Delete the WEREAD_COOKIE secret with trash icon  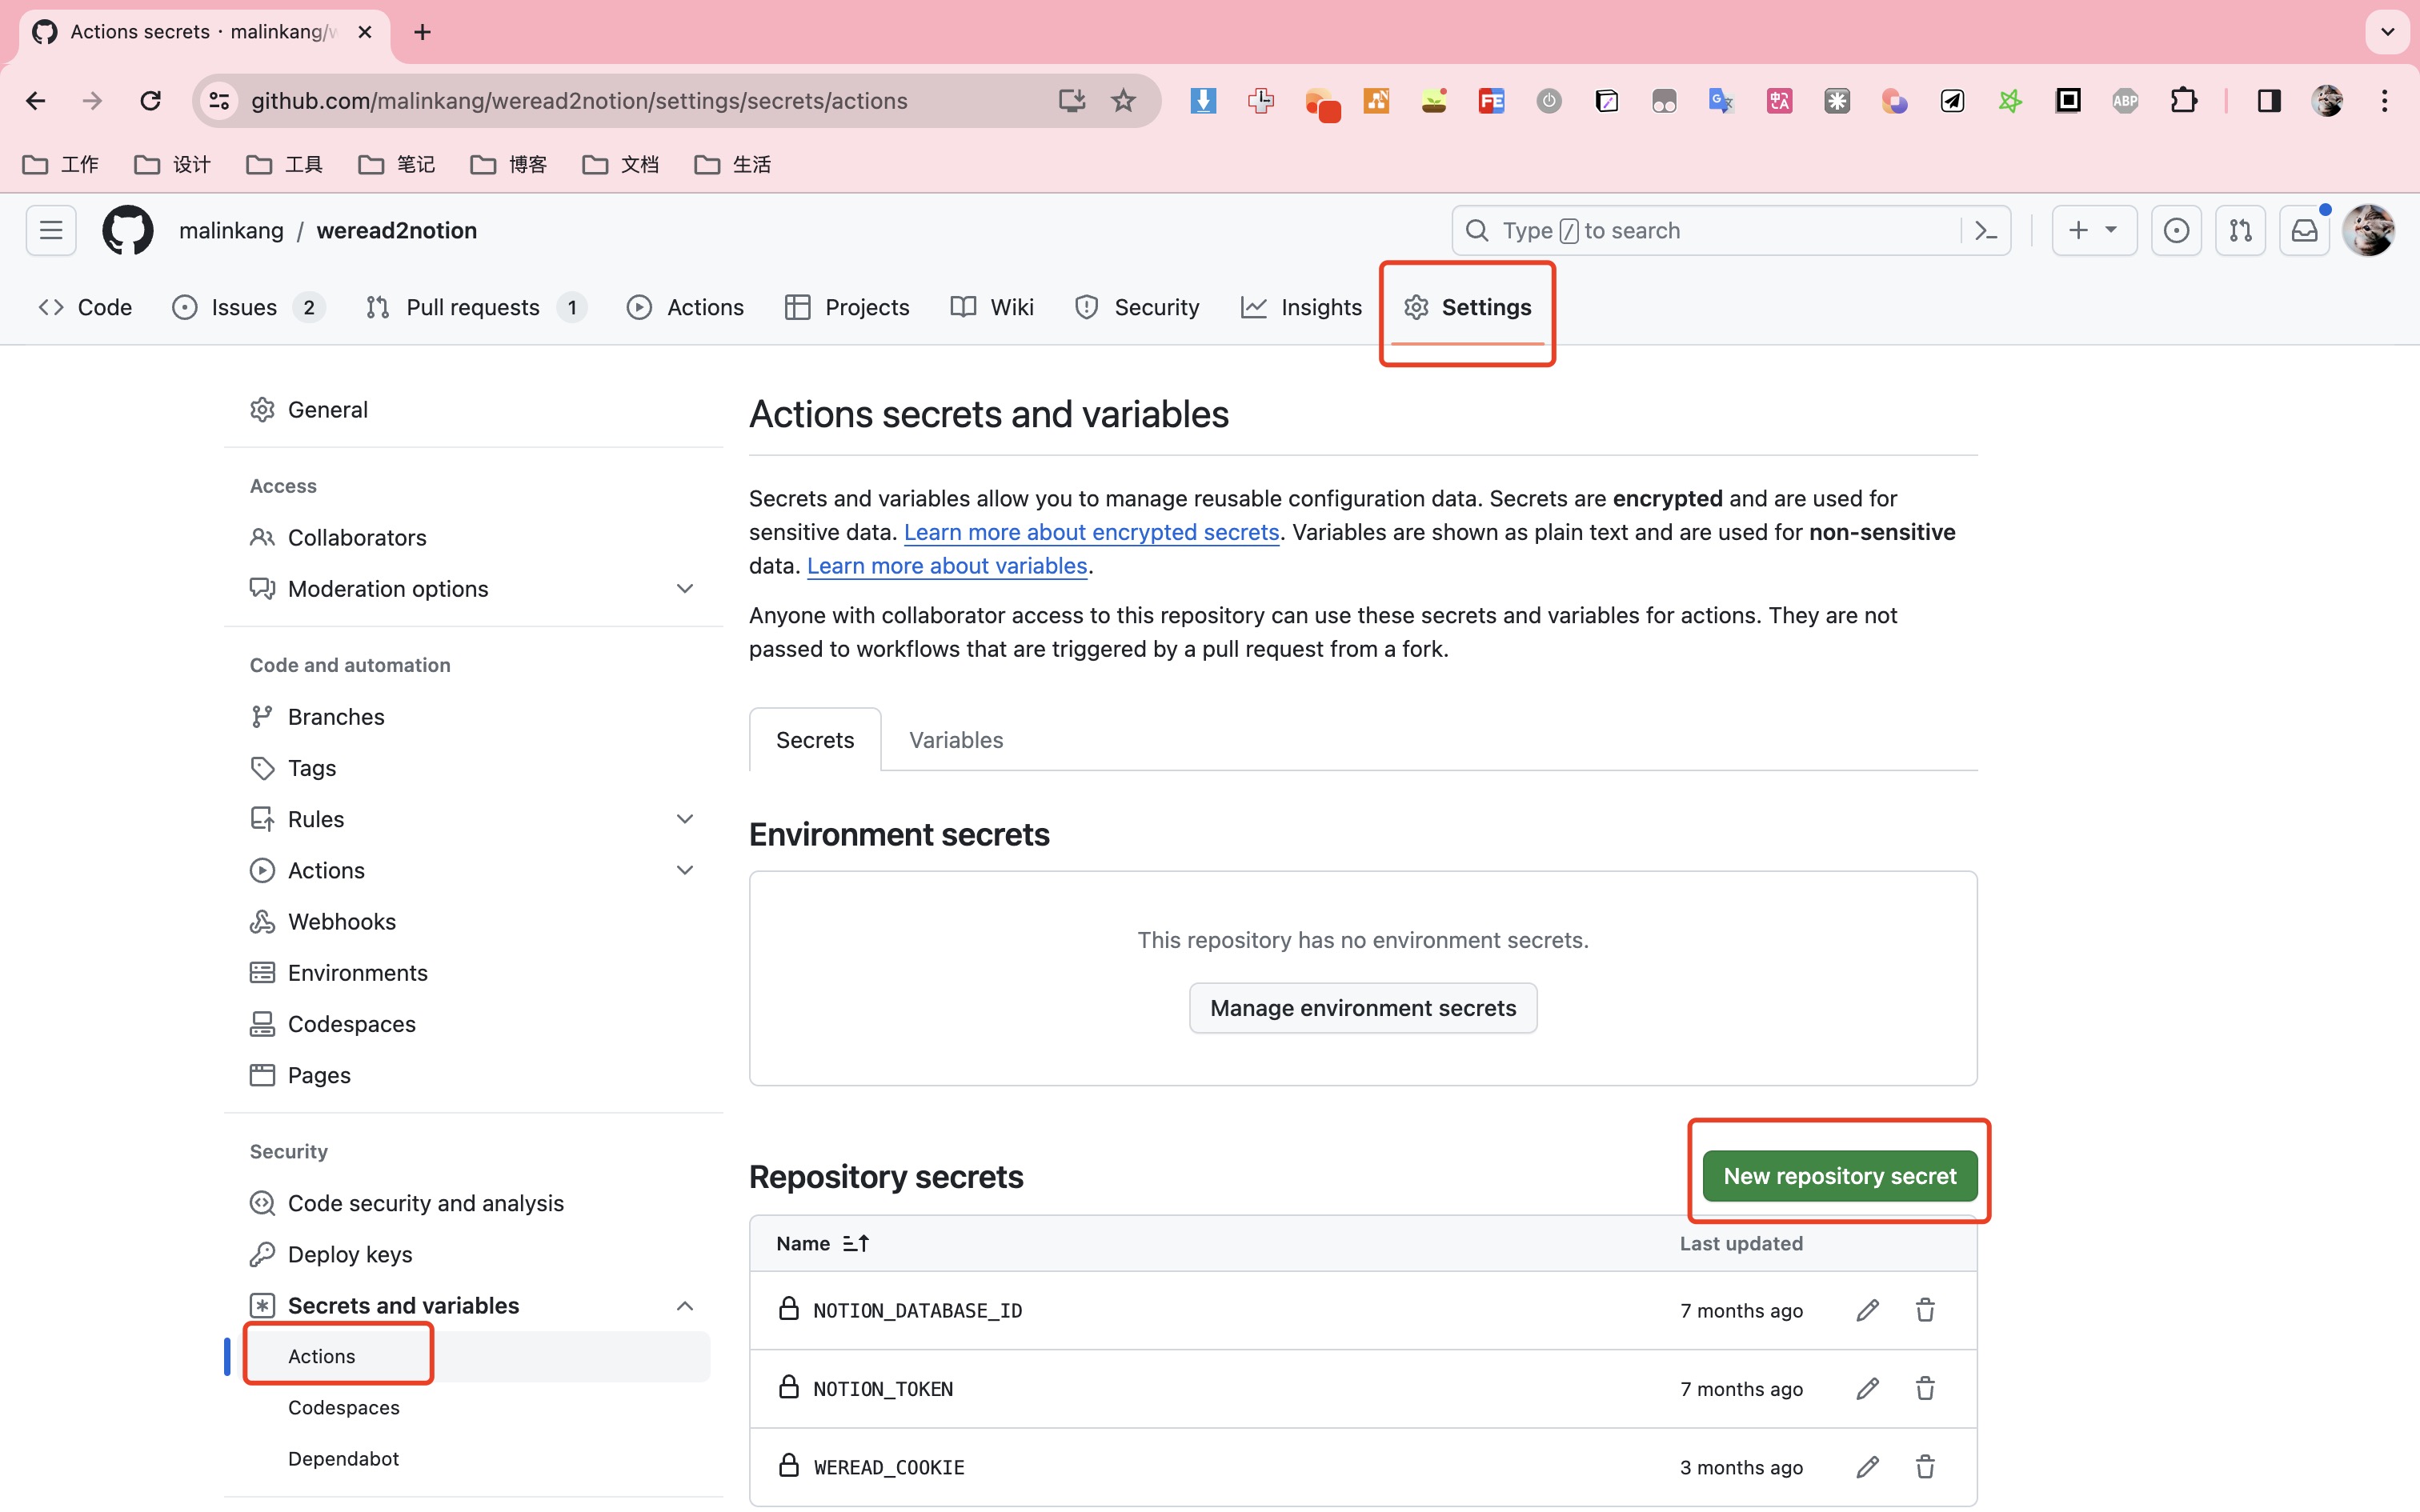(1925, 1466)
